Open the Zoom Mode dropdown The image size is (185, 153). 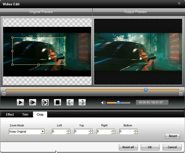point(43,131)
